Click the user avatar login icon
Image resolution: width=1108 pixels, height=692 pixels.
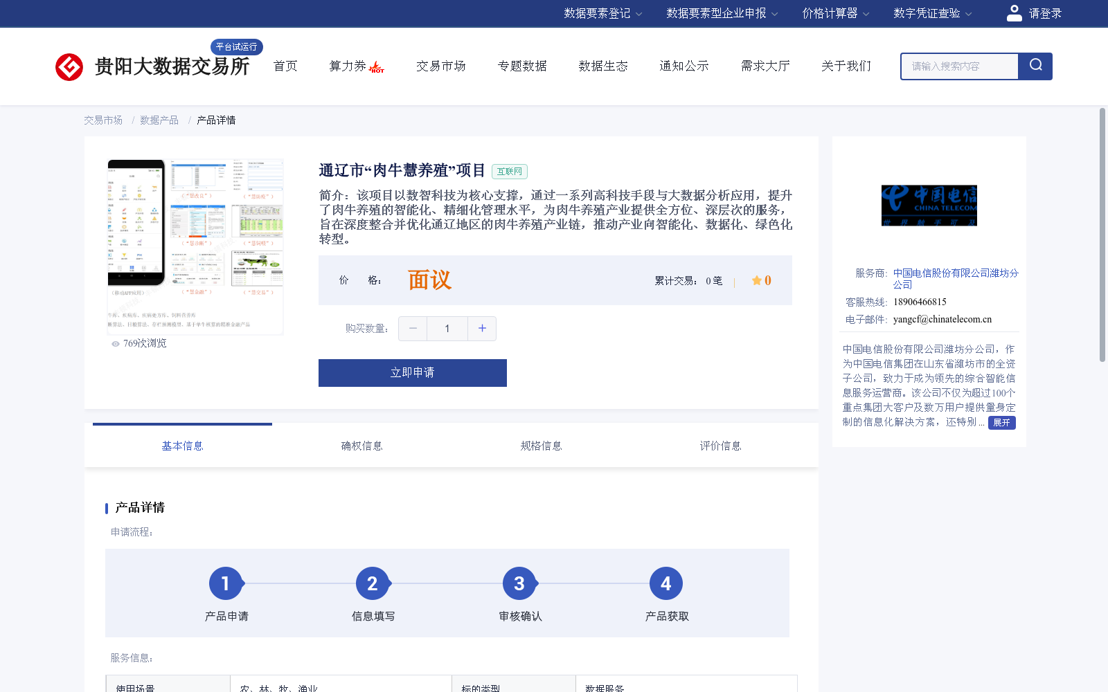tap(1014, 13)
